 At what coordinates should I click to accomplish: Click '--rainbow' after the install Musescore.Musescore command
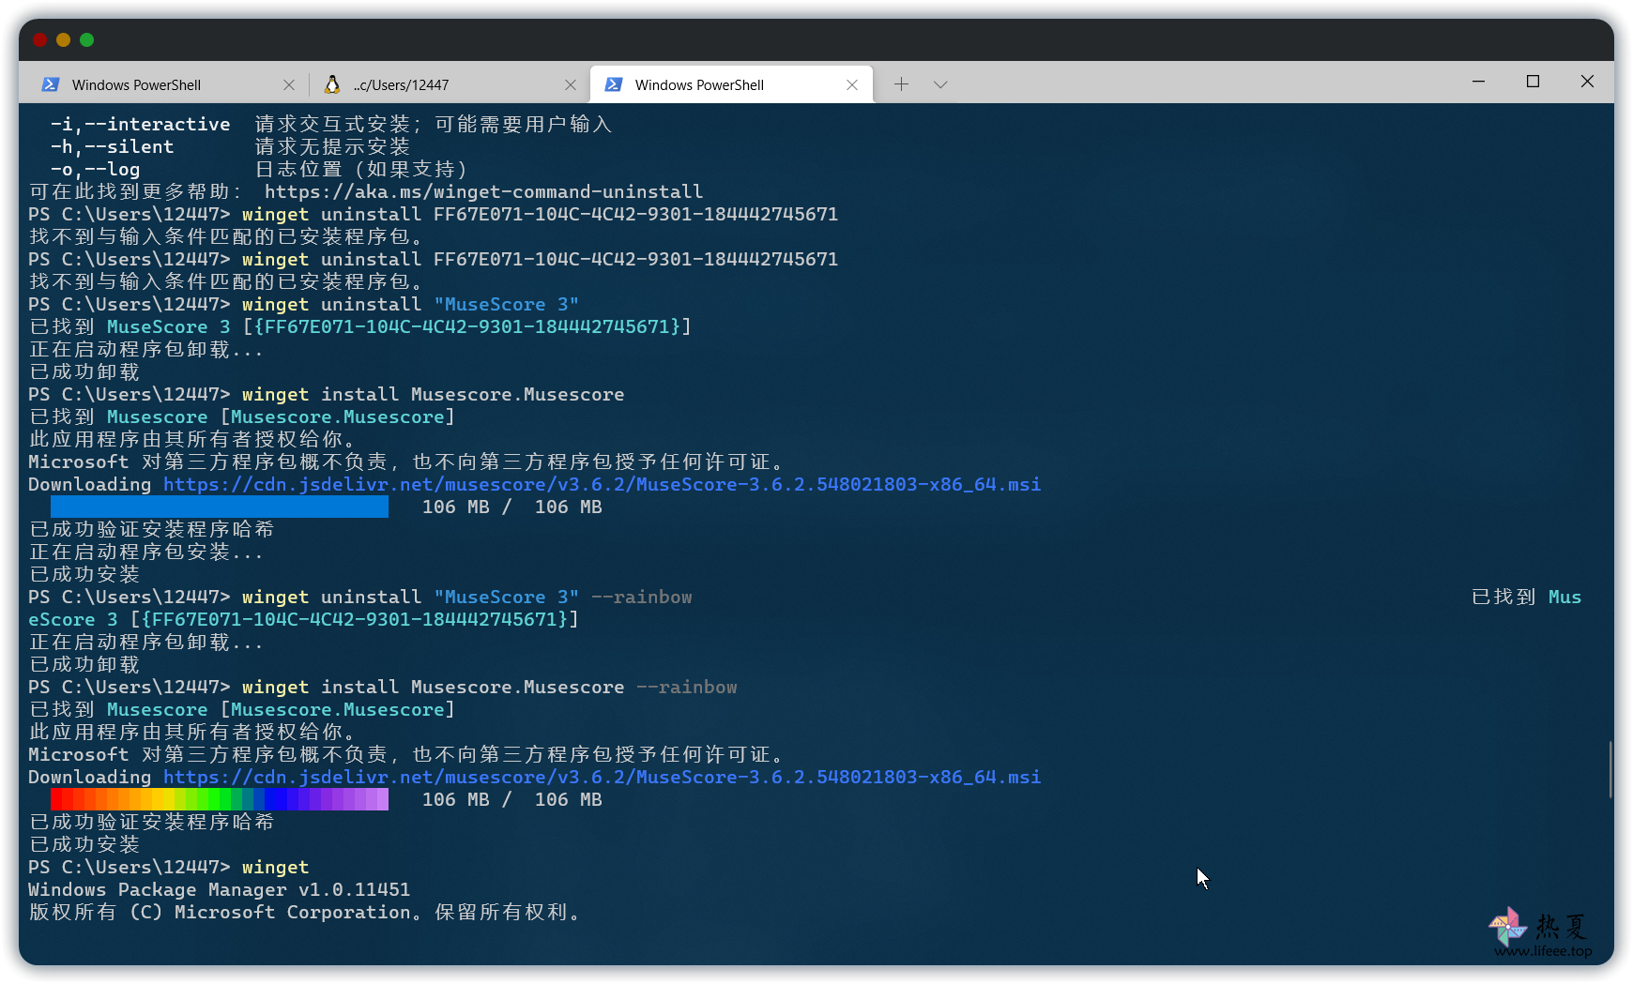click(687, 688)
